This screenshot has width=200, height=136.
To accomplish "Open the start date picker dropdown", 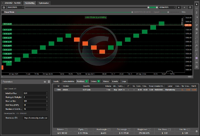I will point(23,7).
